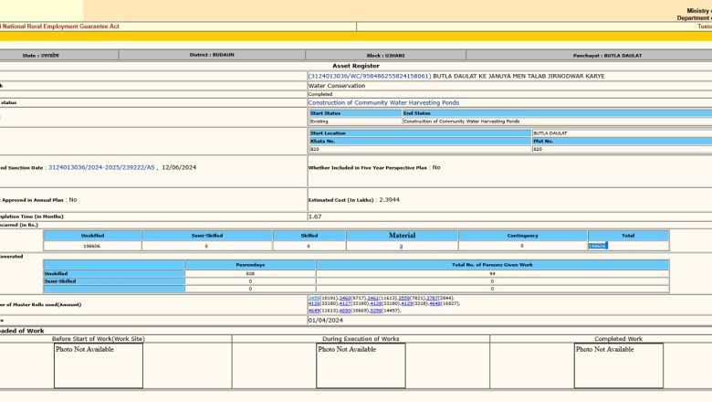
Task: Open muster roll 4650 link
Action: (345, 310)
